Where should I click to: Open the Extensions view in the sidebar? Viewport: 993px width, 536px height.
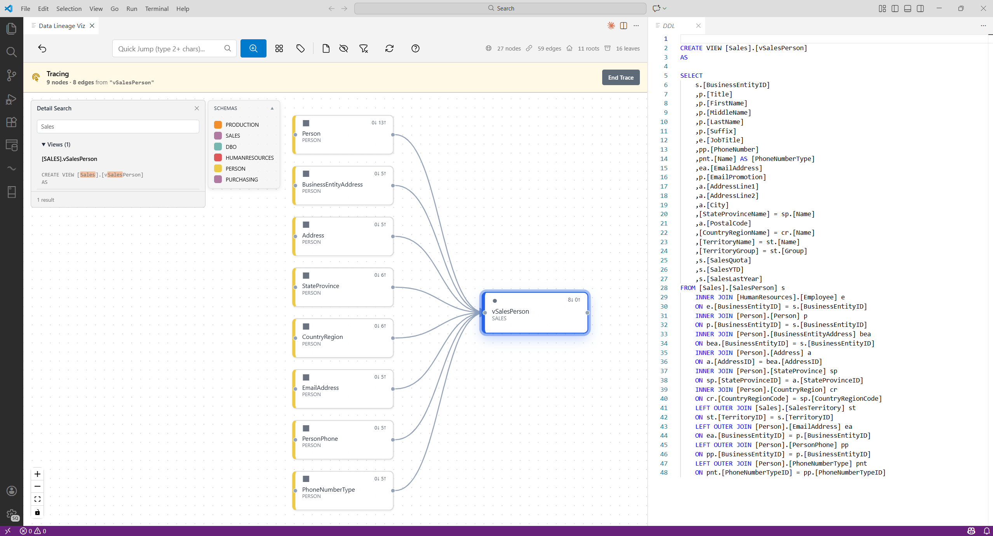pyautogui.click(x=12, y=122)
